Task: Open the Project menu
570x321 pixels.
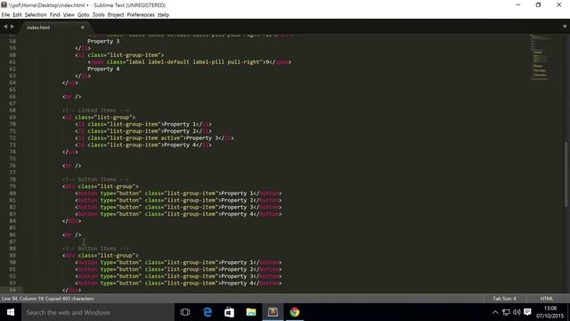Action: point(116,15)
